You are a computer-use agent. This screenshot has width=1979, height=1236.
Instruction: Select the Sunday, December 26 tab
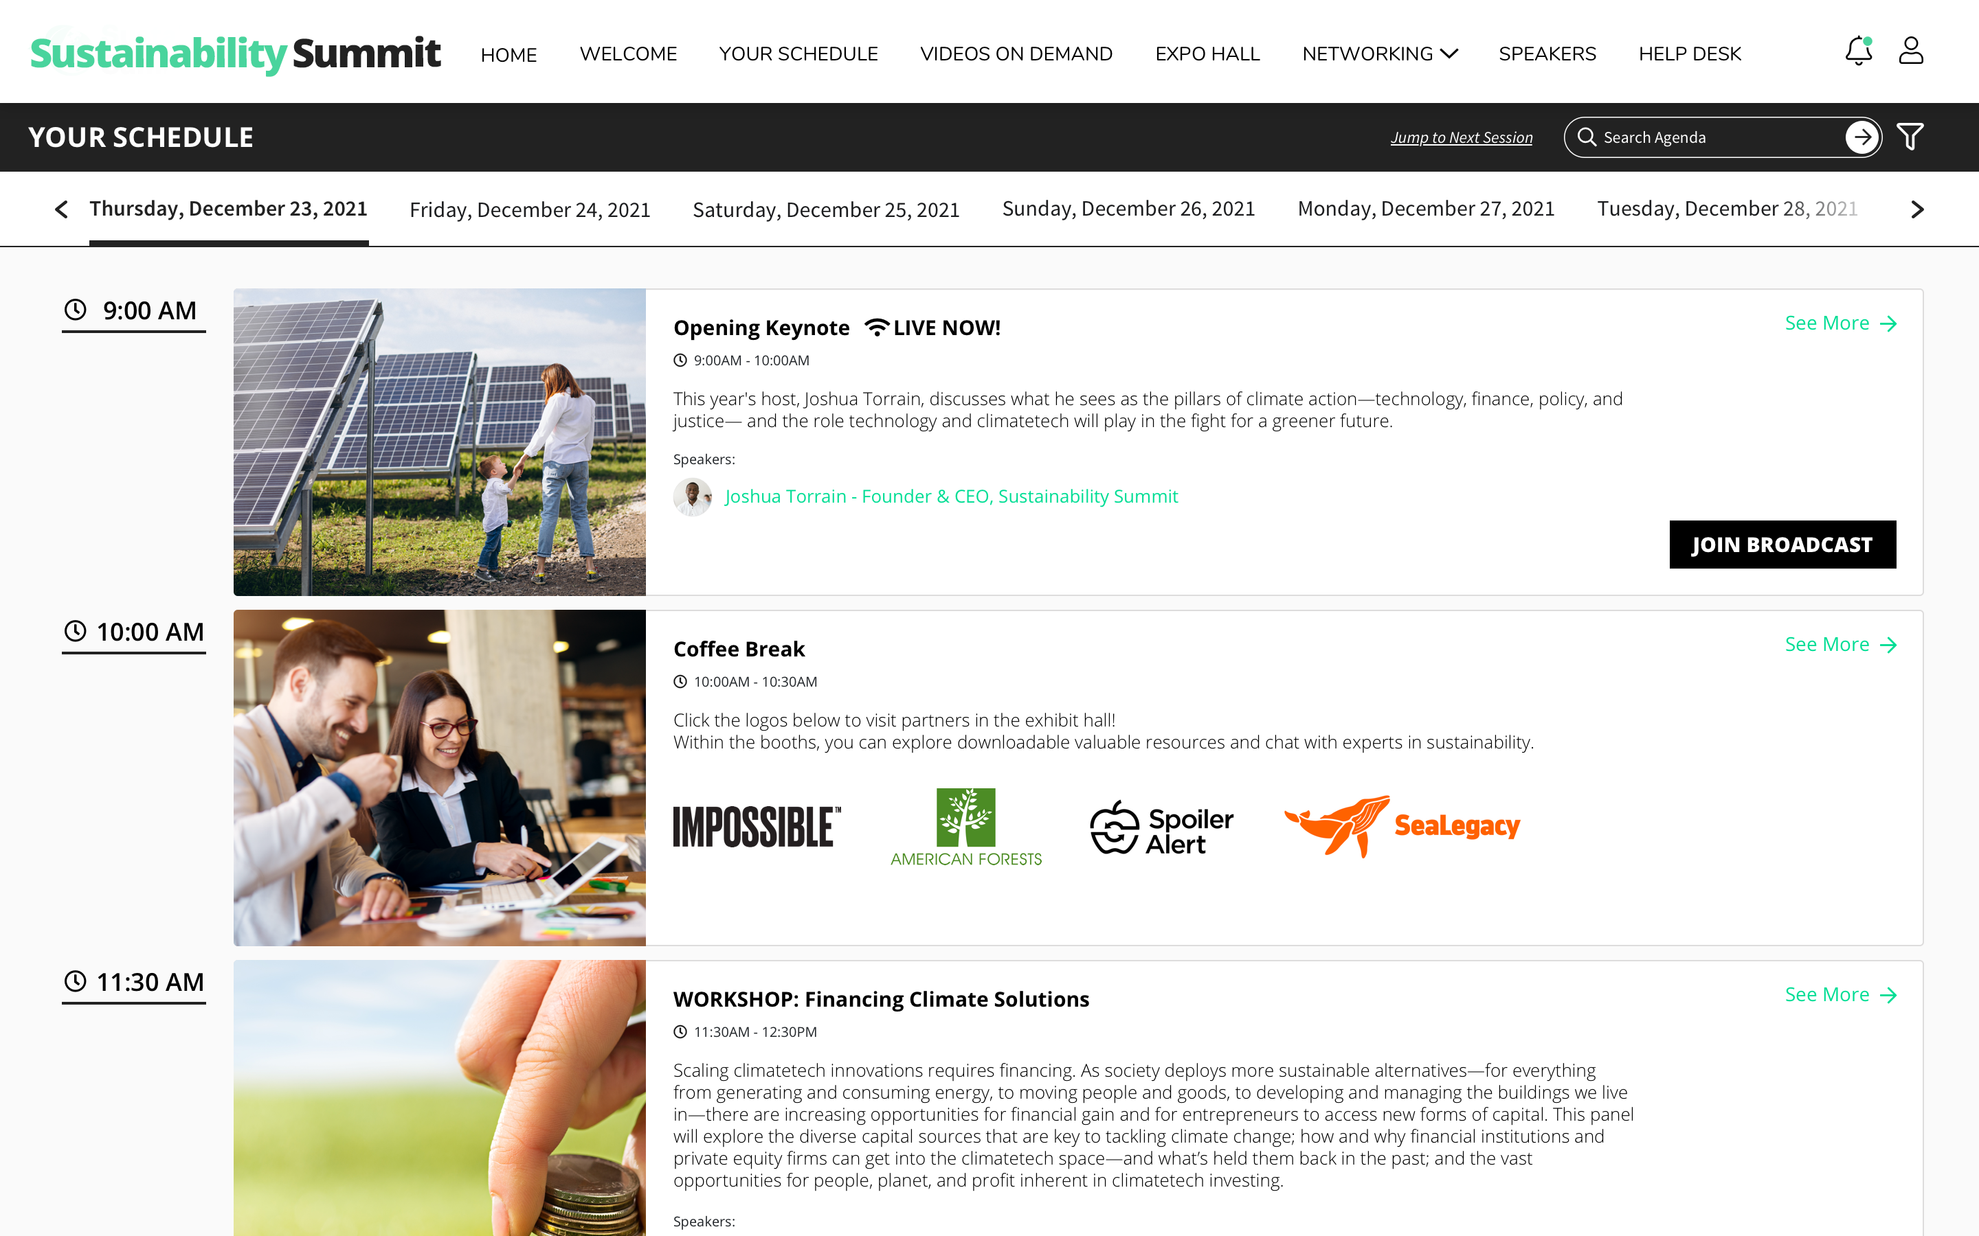click(x=1128, y=209)
